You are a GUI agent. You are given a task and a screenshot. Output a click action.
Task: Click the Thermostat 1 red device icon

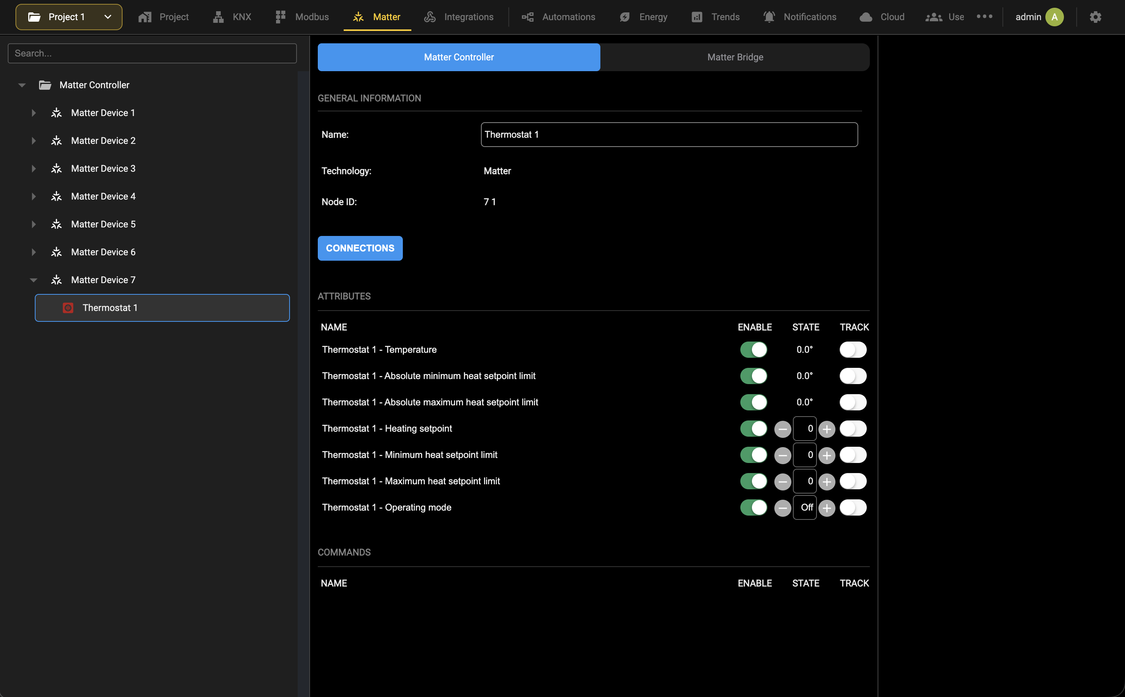(68, 308)
